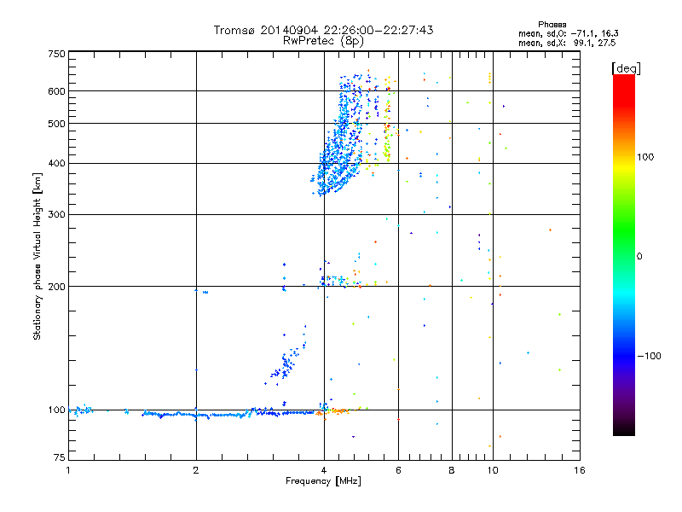Click the x-axis tick label '1'
Image resolution: width=682 pixels, height=512 pixels.
pos(68,470)
